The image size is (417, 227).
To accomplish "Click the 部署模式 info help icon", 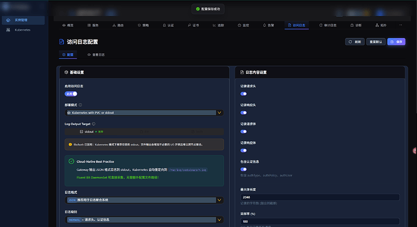I will click(80, 105).
